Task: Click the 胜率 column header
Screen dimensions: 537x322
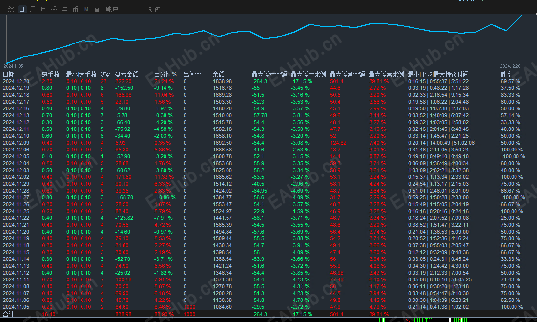Action: tap(507, 74)
